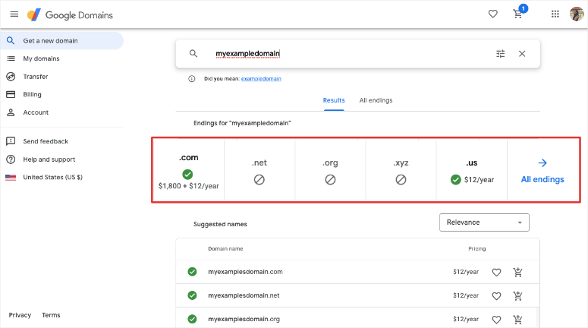Favorite myexamplesdomain.net with heart icon
The height and width of the screenshot is (328, 588).
(496, 295)
